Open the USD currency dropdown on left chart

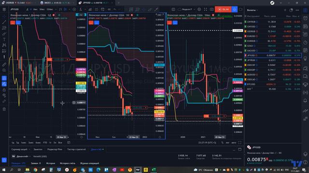point(81,15)
